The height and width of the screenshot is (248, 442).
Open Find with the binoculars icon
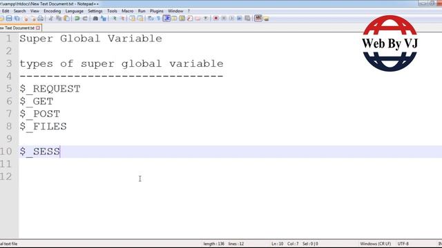pyautogui.click(x=95, y=19)
